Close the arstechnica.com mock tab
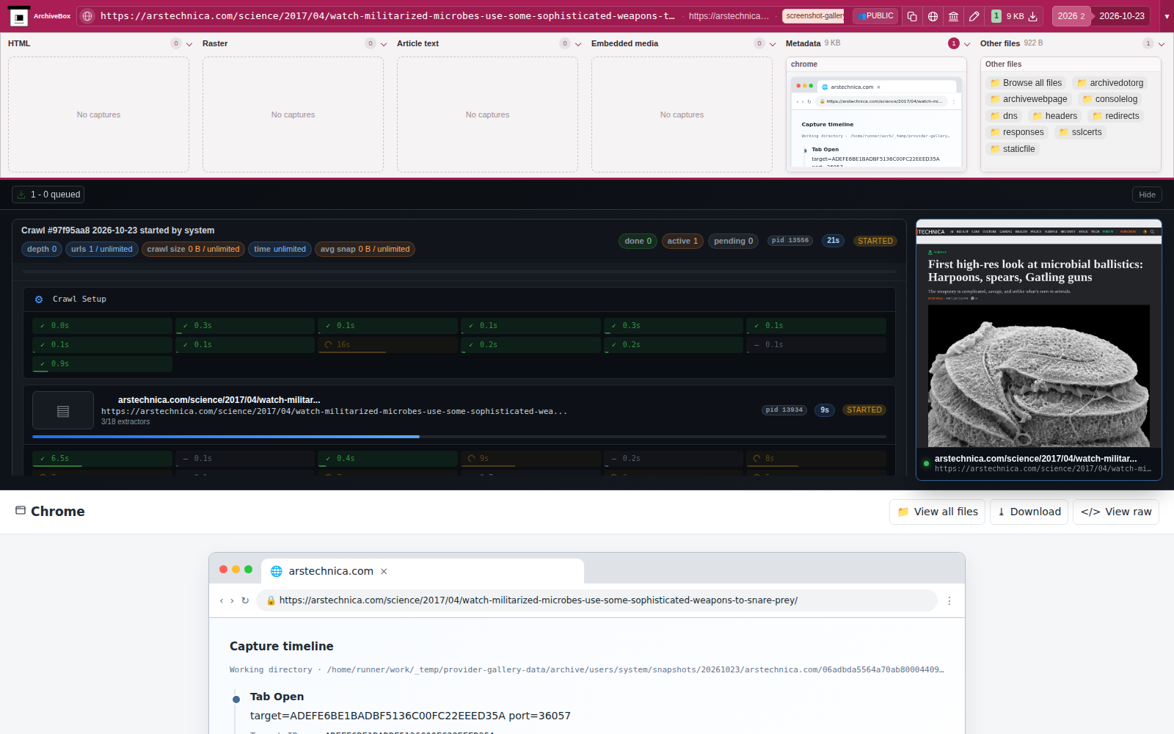The width and height of the screenshot is (1174, 734). tap(384, 571)
